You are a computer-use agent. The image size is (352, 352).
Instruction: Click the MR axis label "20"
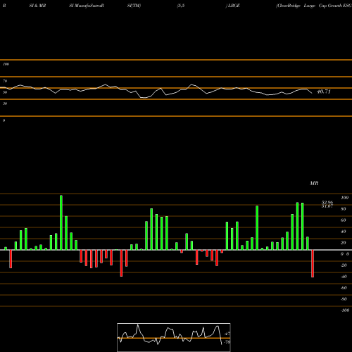(x=344, y=243)
